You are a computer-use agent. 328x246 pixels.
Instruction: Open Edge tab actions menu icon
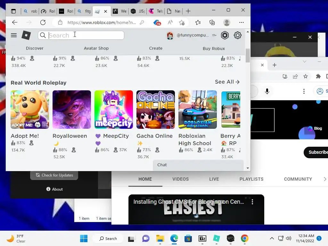pos(13,11)
